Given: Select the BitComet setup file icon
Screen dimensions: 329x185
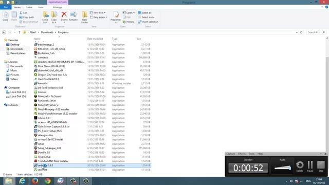Looking at the screenshot, I should [35, 49].
